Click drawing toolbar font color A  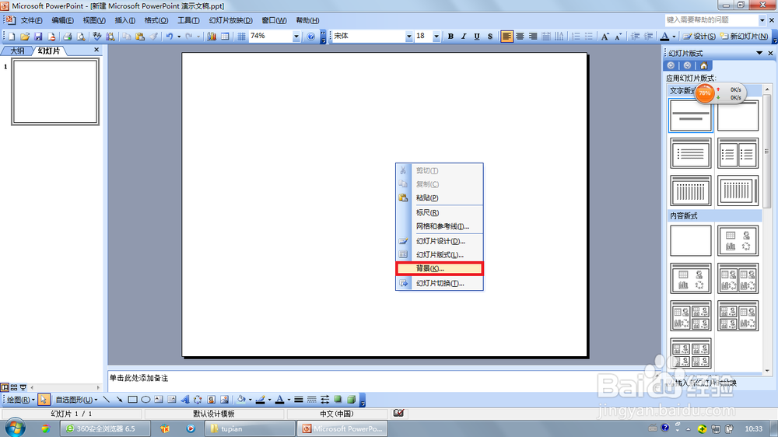(280, 400)
